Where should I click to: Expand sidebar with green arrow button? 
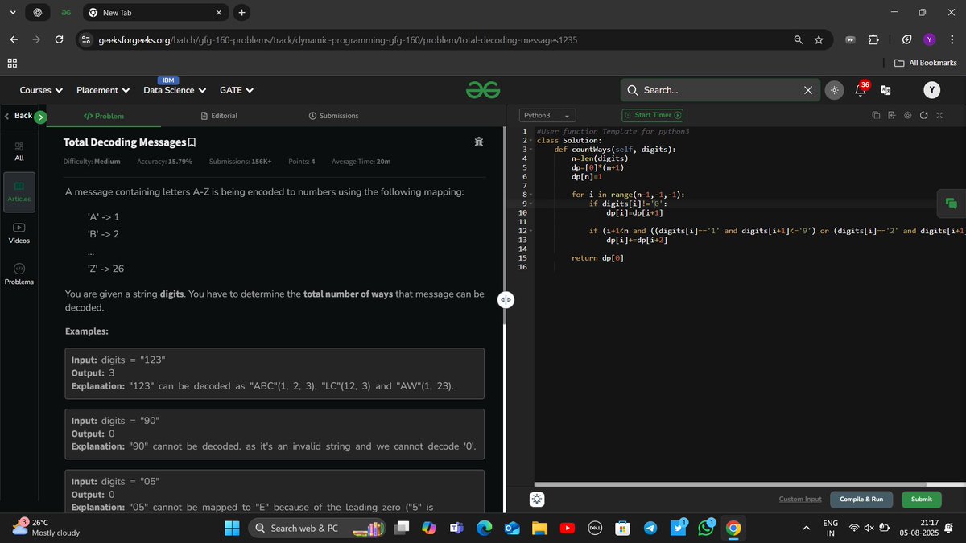(40, 117)
